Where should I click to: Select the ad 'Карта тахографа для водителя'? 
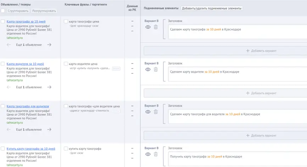(x=3, y=106)
